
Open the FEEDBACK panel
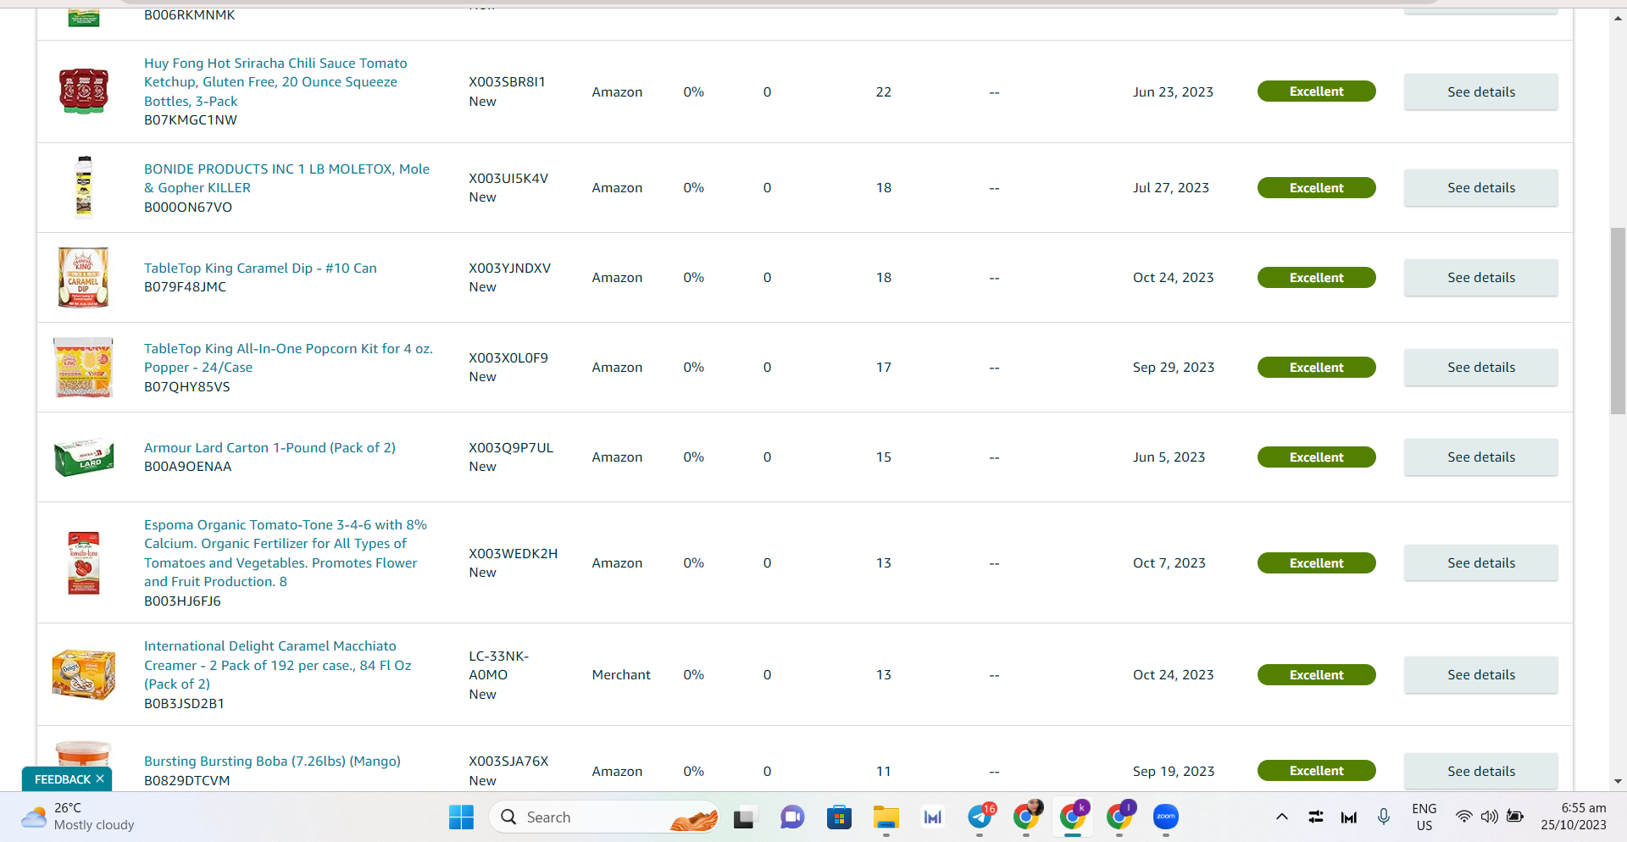(x=62, y=778)
